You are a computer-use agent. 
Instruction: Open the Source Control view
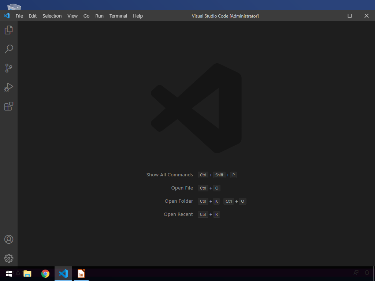(9, 68)
